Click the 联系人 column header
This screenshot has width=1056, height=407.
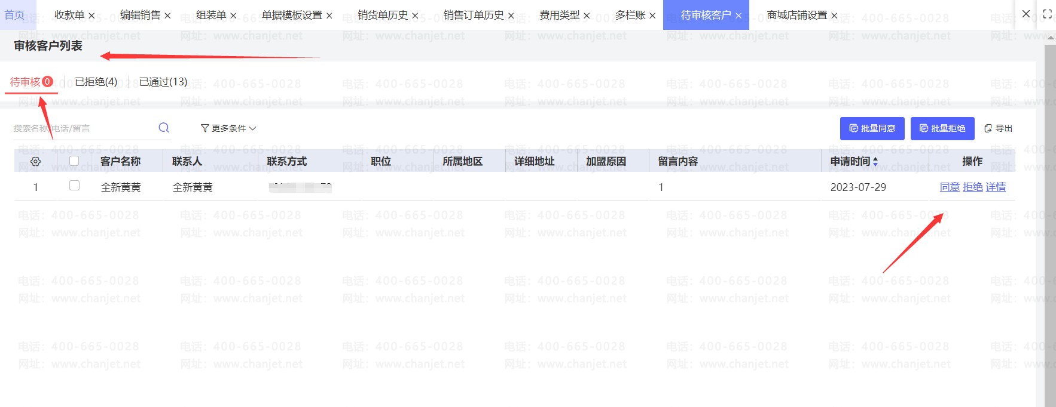click(187, 161)
